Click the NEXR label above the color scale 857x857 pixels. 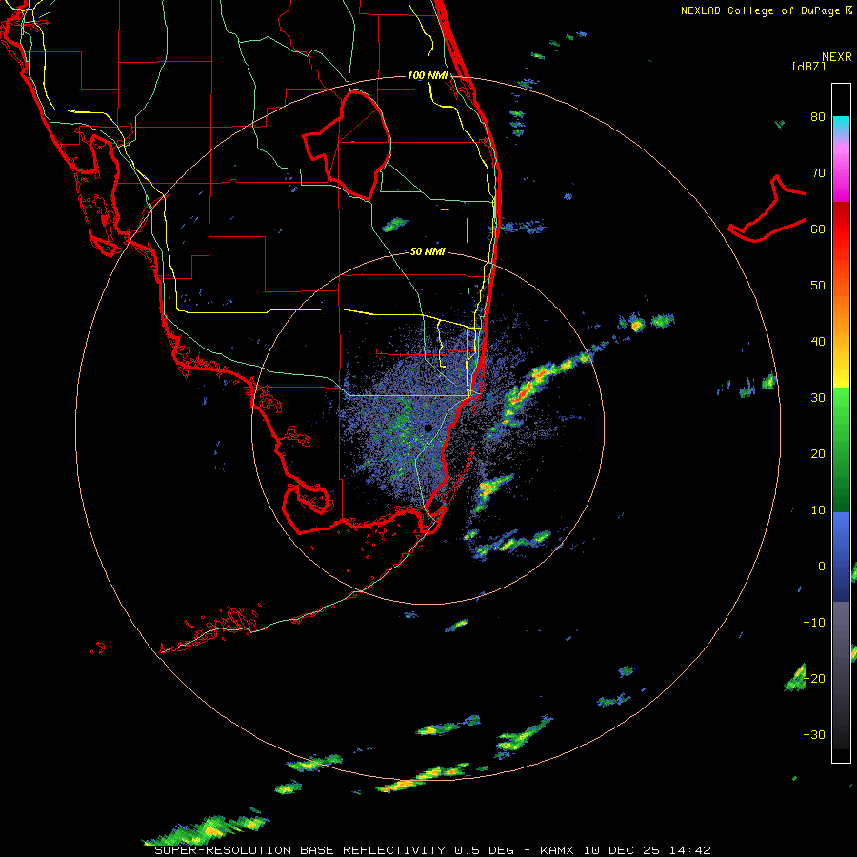tap(837, 57)
